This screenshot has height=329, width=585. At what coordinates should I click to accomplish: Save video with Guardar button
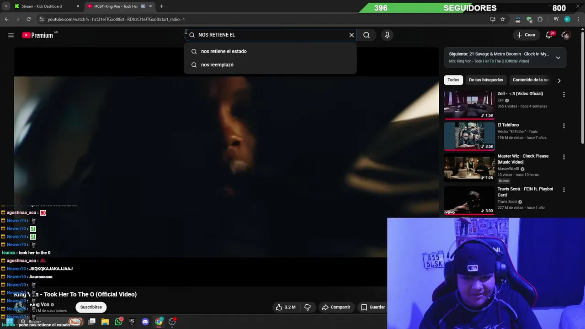tap(372, 308)
